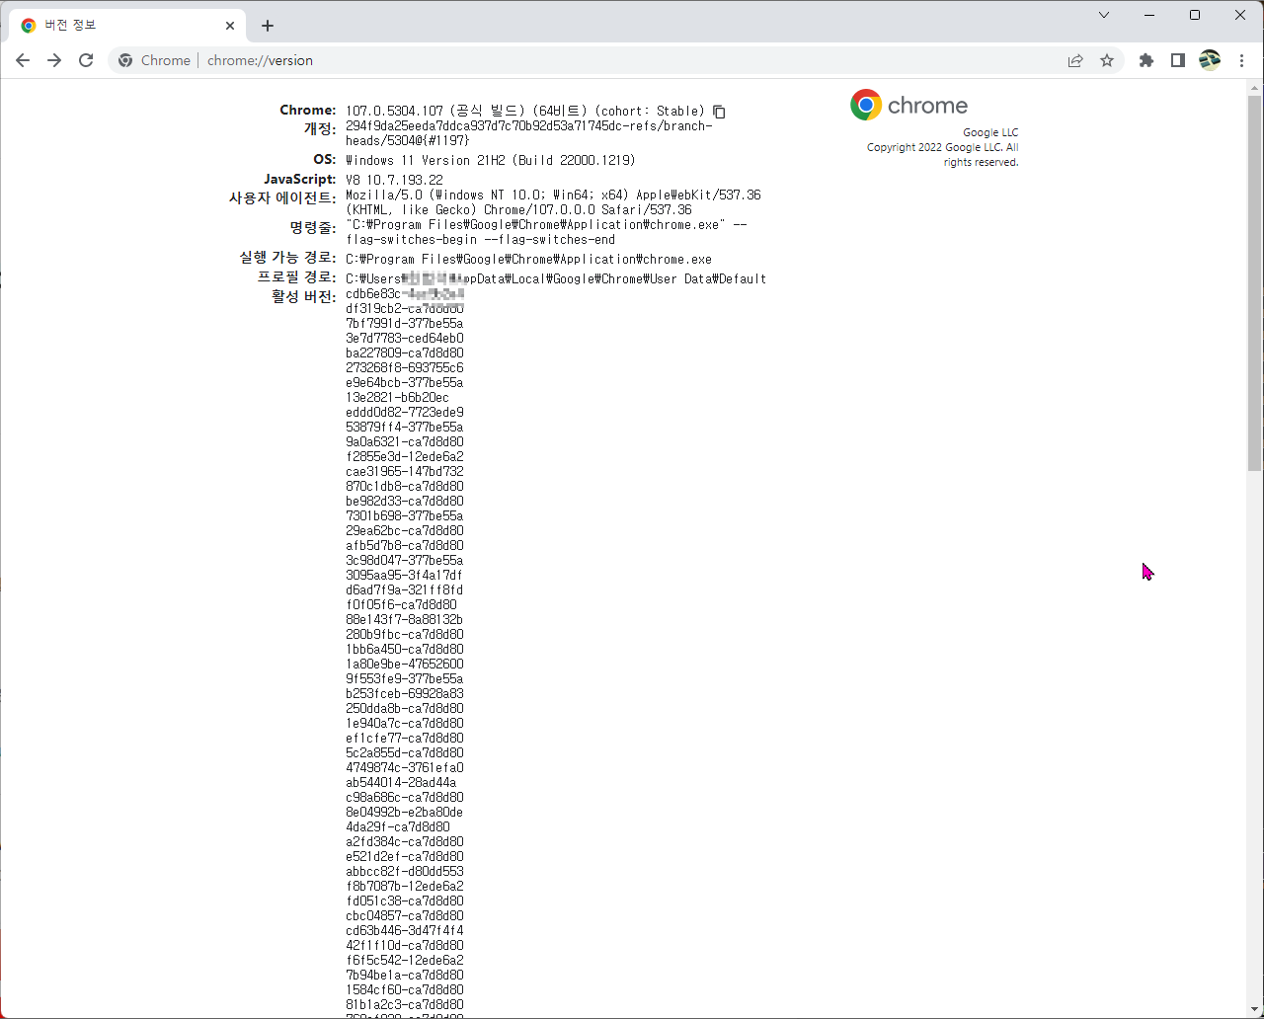Click the vertical scrollbar thumb
The image size is (1264, 1019).
coord(1254,281)
